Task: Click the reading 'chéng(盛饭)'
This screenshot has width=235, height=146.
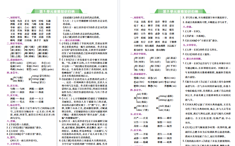Action: pyautogui.click(x=166, y=96)
